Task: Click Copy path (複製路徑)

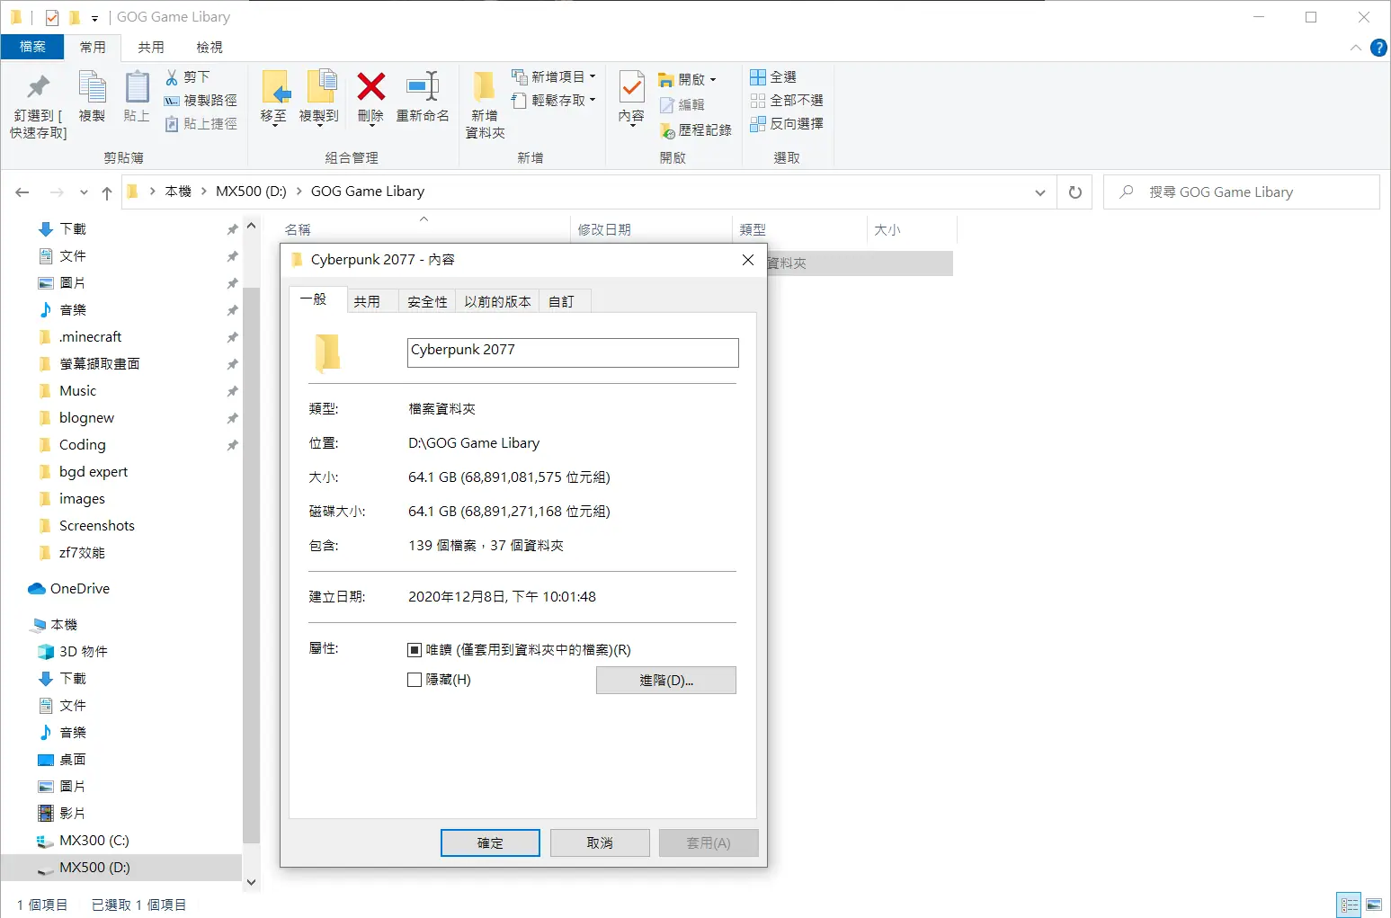Action: coord(201,101)
